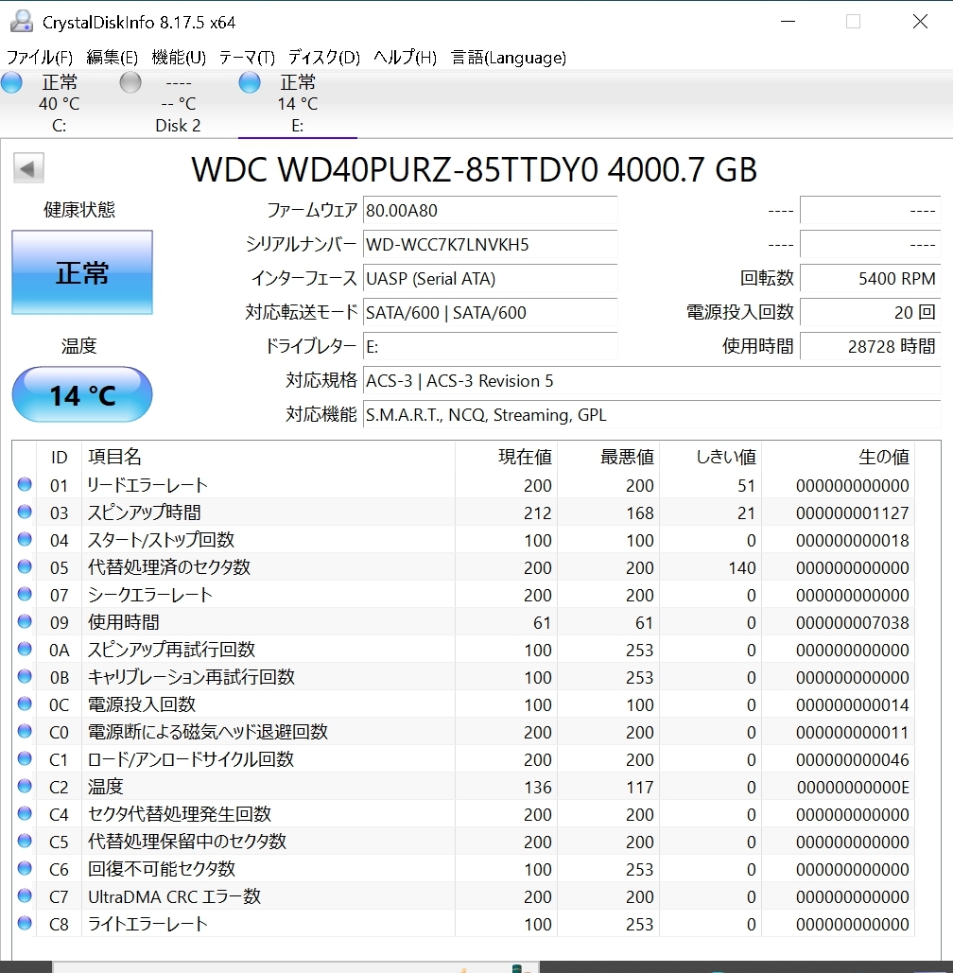Click raw value 000000001127 in spin-up row
Screen dimensions: 953x973
pos(853,513)
